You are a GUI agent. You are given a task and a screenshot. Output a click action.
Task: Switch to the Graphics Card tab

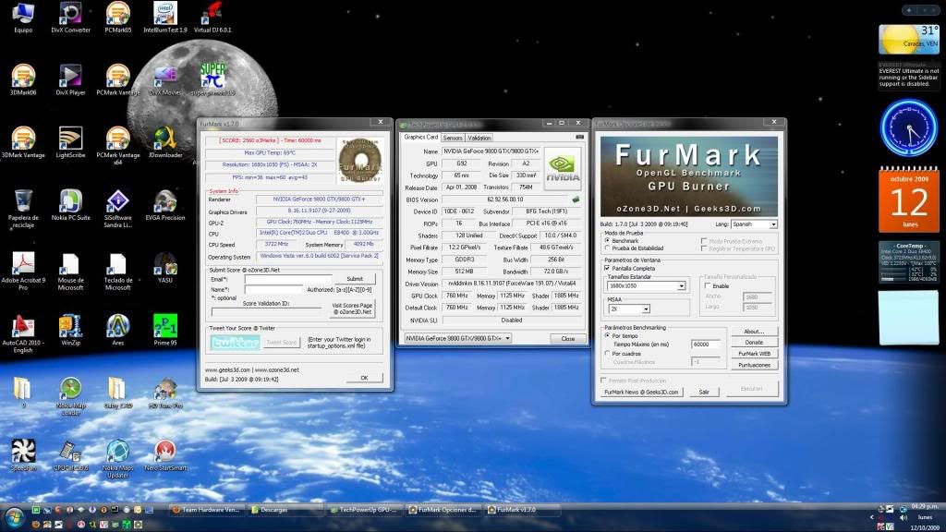421,137
